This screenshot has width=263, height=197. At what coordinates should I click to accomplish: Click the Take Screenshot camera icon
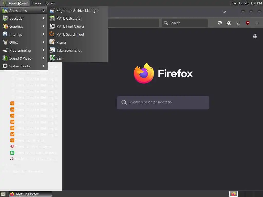52,50
